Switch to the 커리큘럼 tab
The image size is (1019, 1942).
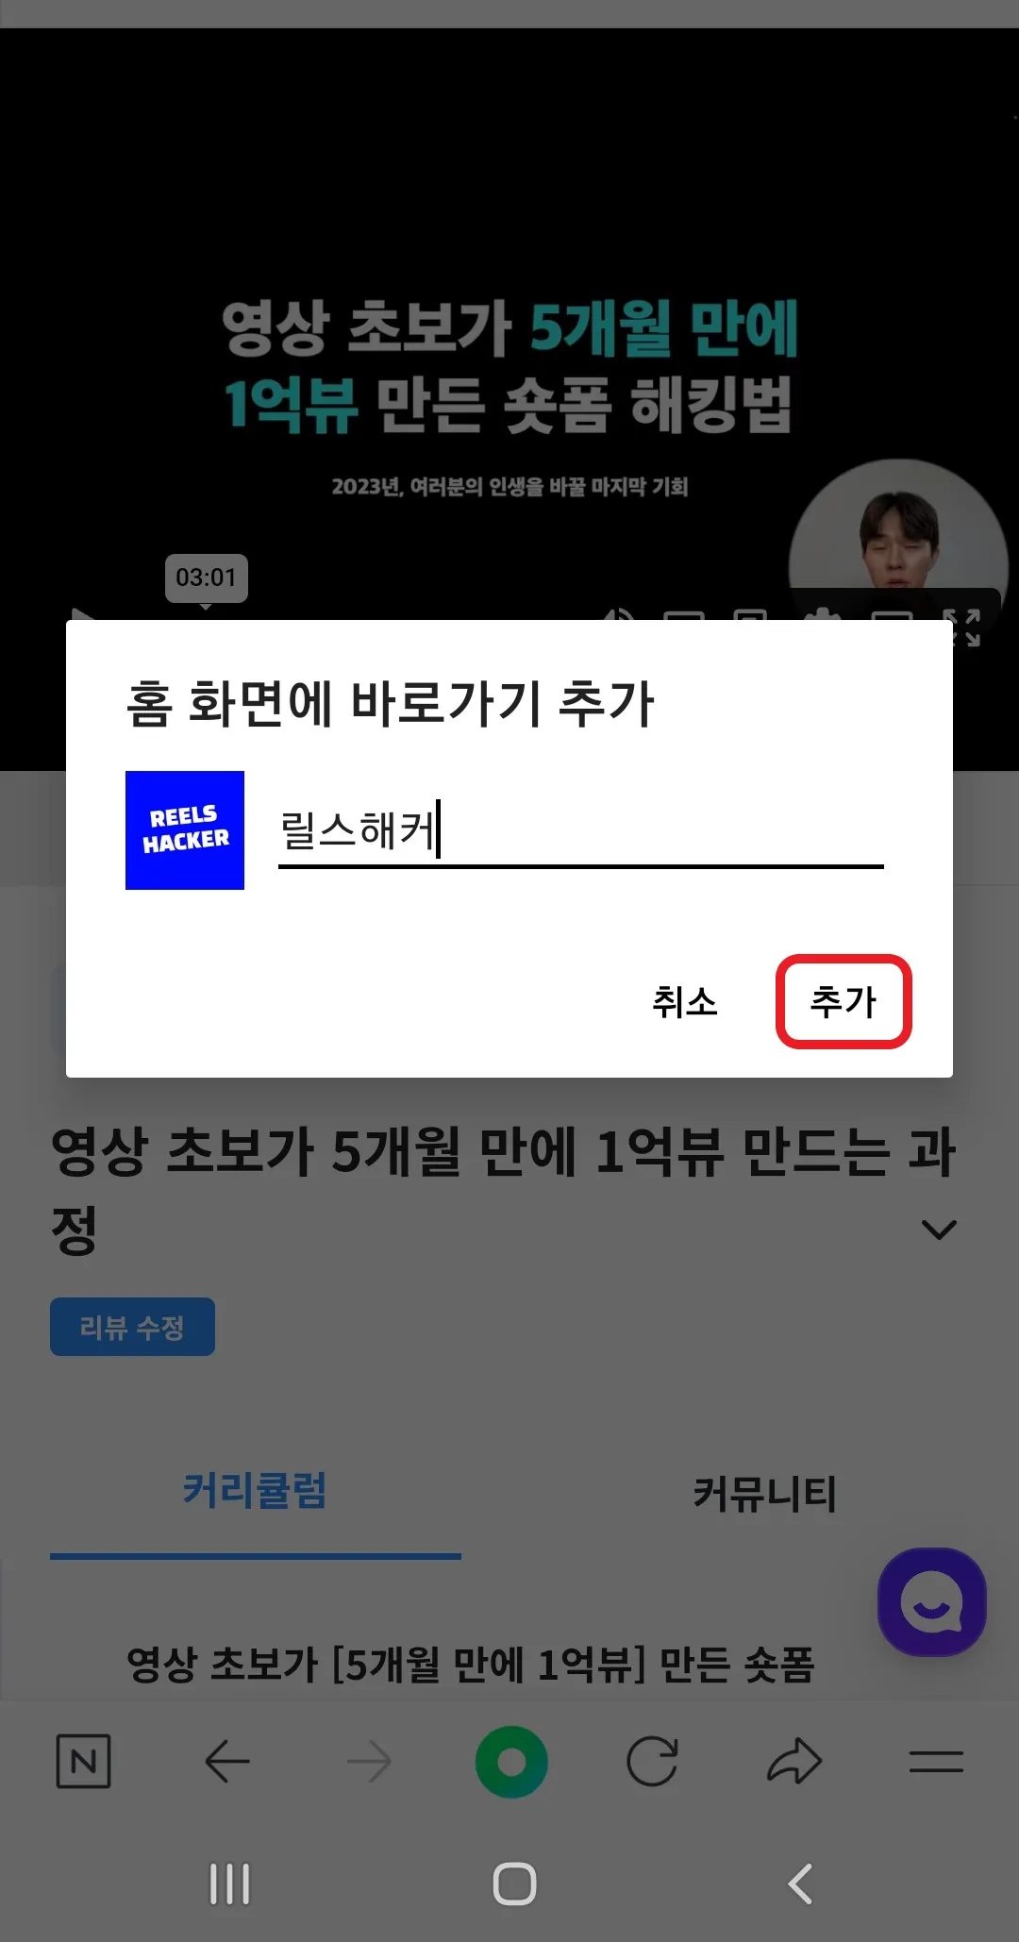click(255, 1493)
